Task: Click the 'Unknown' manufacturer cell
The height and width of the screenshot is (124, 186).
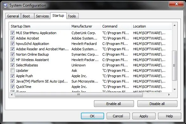Action: pyautogui.click(x=78, y=65)
